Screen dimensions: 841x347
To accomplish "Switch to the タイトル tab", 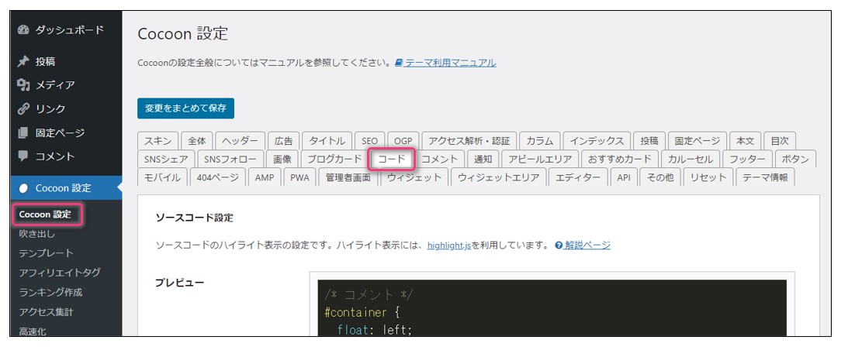I will pos(327,141).
